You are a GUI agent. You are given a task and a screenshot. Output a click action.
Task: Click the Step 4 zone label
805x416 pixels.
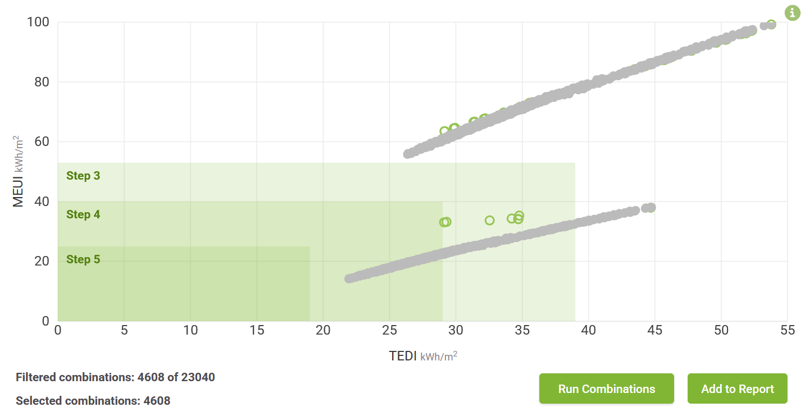click(x=83, y=214)
